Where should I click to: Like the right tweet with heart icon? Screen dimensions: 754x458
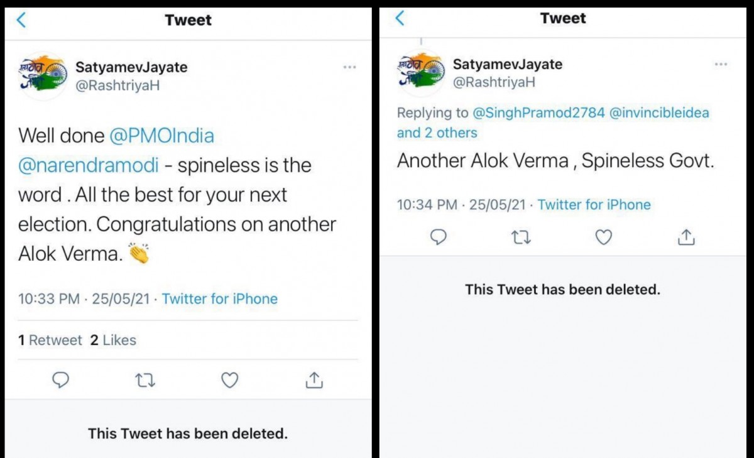(604, 237)
